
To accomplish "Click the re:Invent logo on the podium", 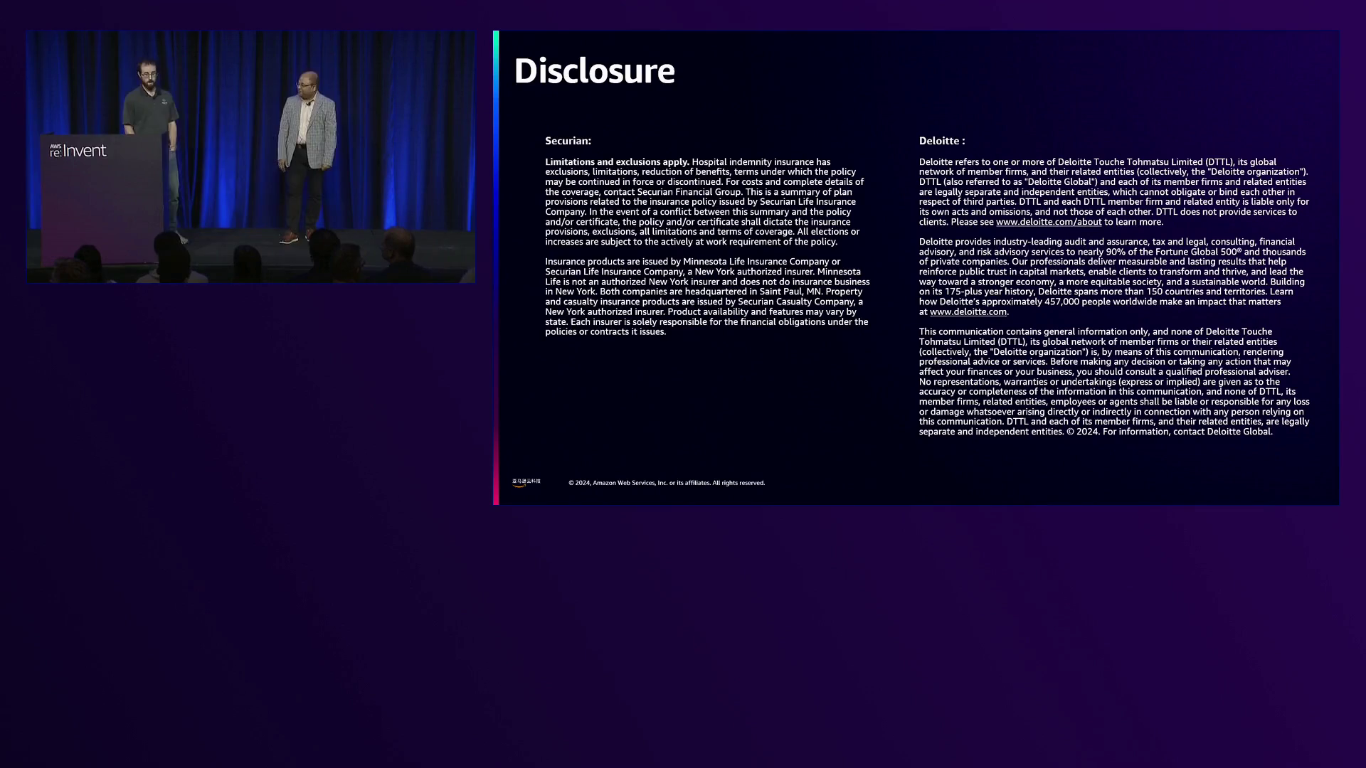I will (x=78, y=151).
